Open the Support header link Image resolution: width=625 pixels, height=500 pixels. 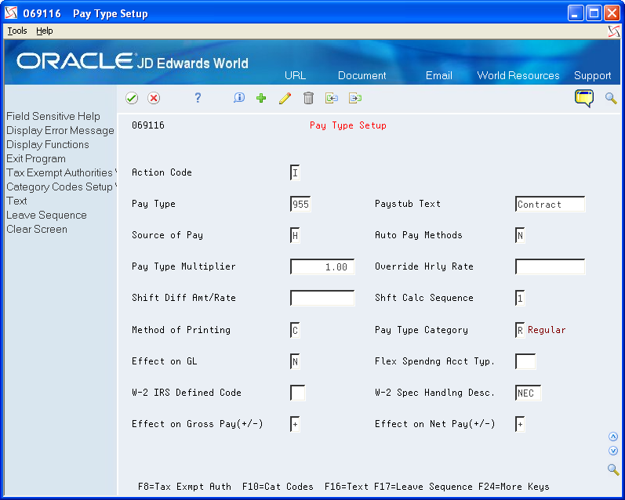coord(592,75)
